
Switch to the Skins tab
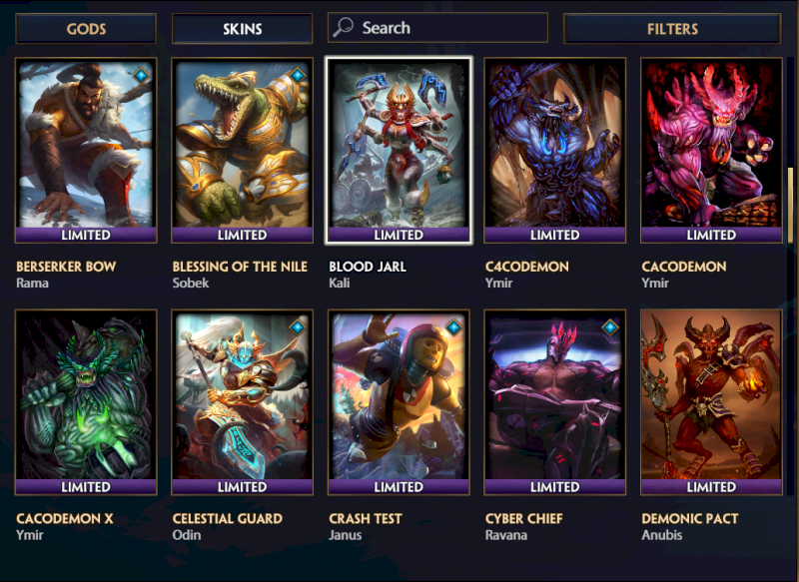[242, 29]
